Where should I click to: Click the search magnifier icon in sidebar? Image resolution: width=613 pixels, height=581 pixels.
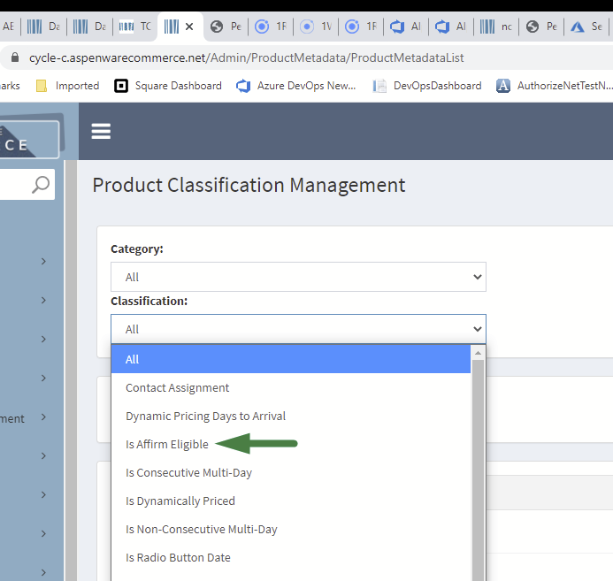coord(41,184)
